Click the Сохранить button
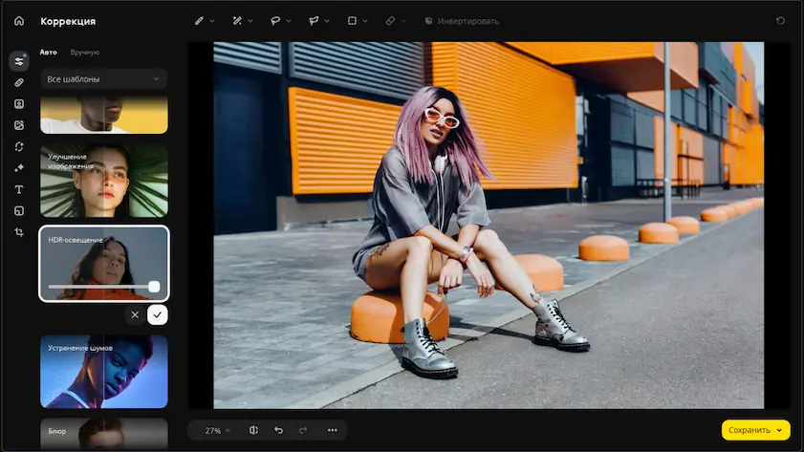804x452 pixels. (x=756, y=430)
